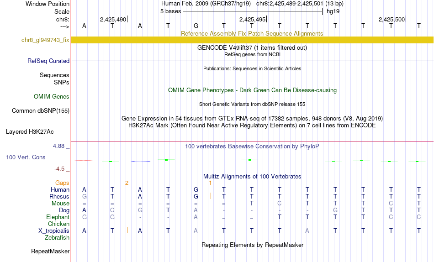Click the Sequences track label
The width and height of the screenshot is (434, 262).
(54, 75)
